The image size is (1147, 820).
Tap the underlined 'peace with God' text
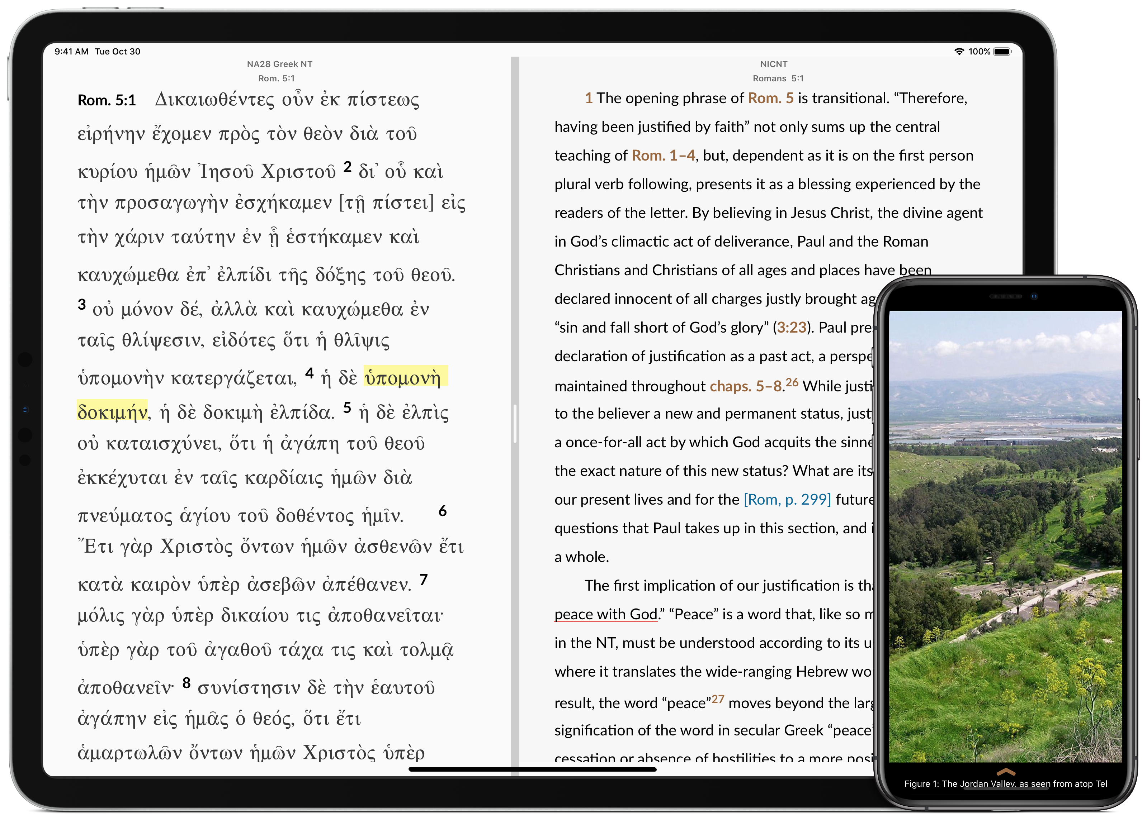pos(605,615)
